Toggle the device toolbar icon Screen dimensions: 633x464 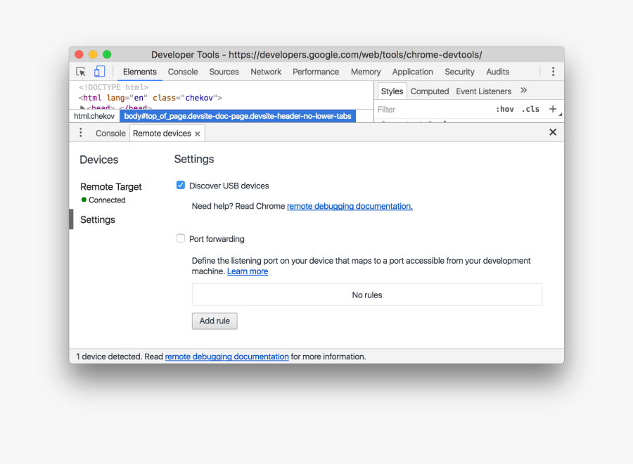pos(99,72)
